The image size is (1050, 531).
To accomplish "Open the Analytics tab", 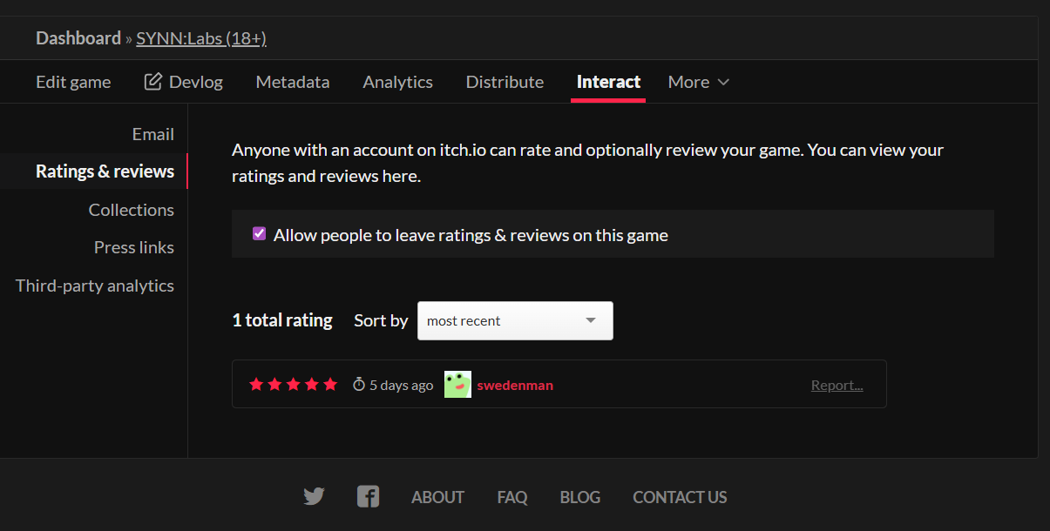I will click(x=397, y=82).
